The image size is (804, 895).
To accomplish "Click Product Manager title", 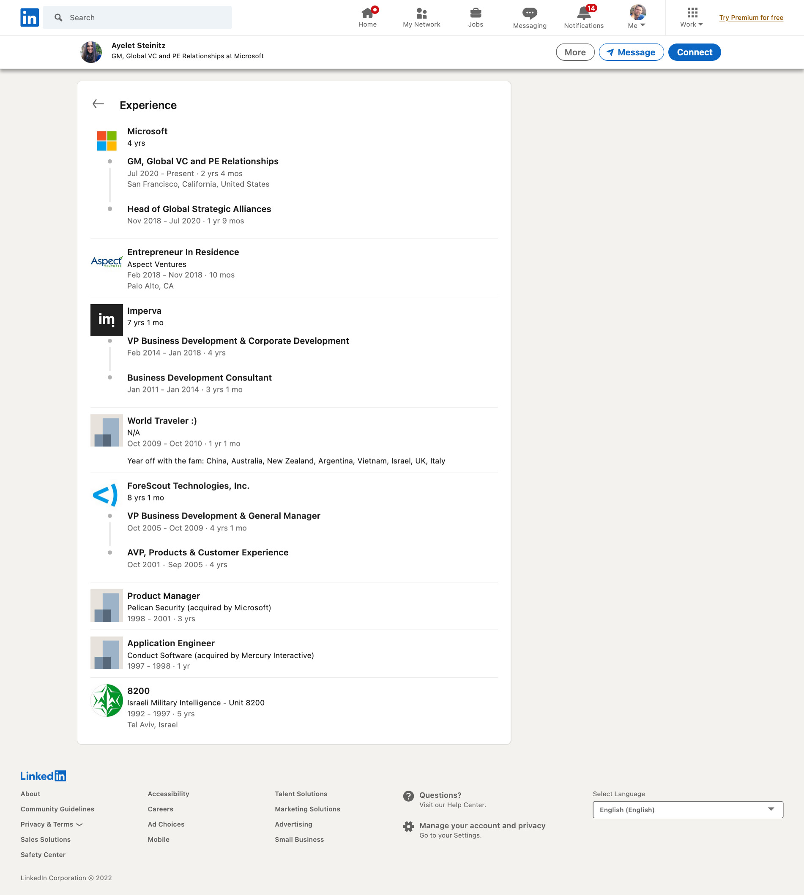I will [164, 596].
